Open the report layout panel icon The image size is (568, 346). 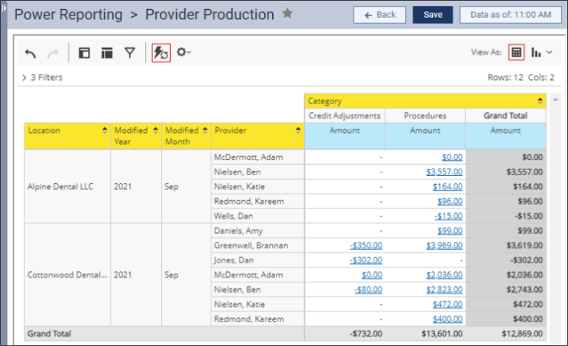pos(84,53)
